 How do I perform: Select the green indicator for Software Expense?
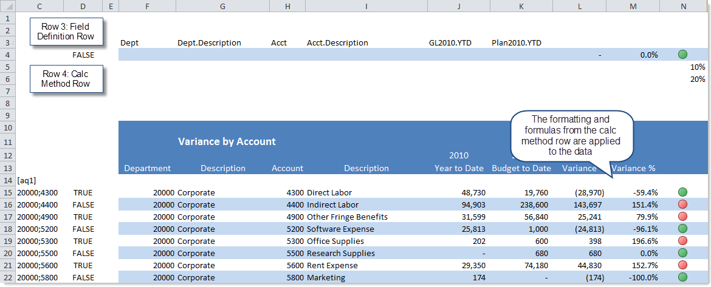[x=682, y=229]
